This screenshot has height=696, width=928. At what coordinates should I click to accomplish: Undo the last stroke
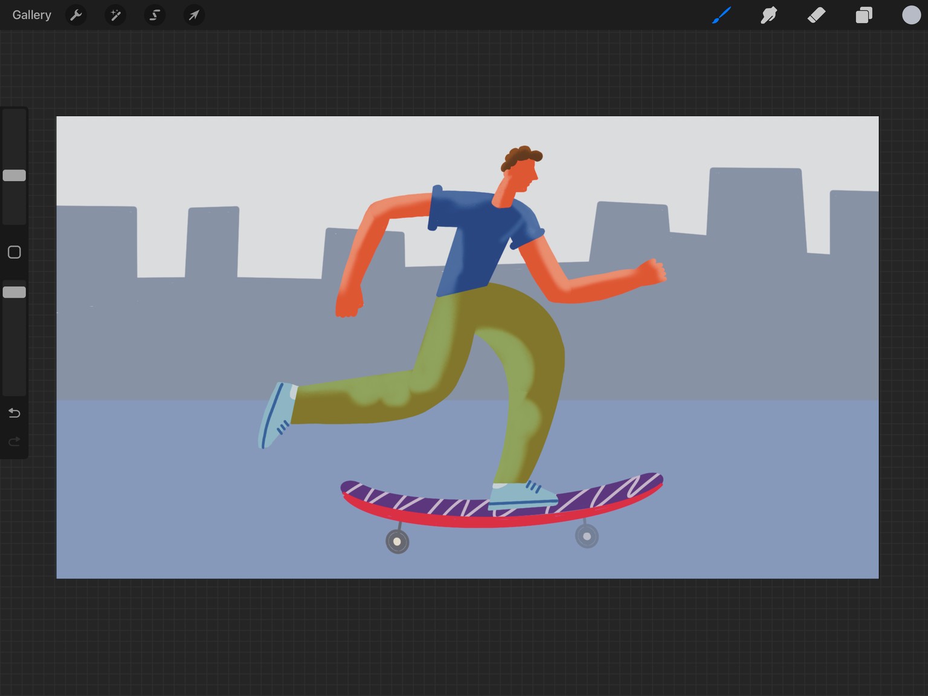tap(14, 413)
